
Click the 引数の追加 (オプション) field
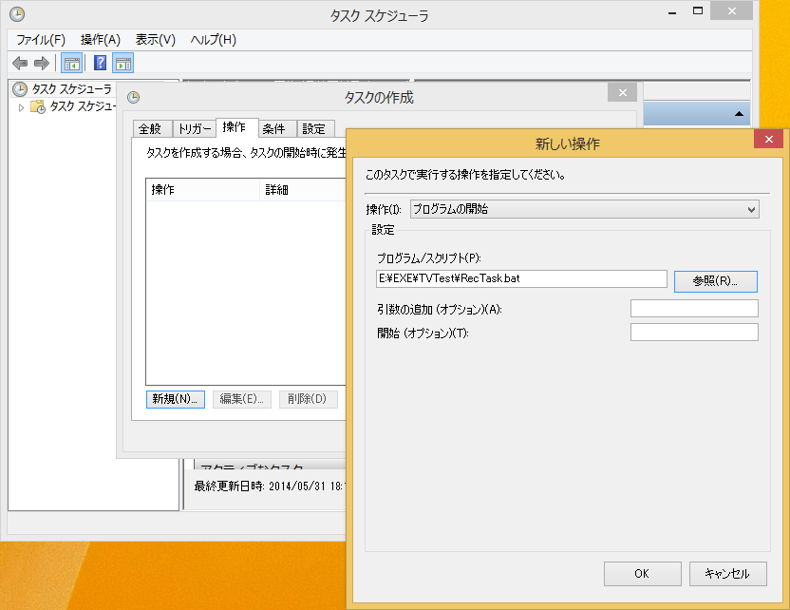(x=694, y=309)
